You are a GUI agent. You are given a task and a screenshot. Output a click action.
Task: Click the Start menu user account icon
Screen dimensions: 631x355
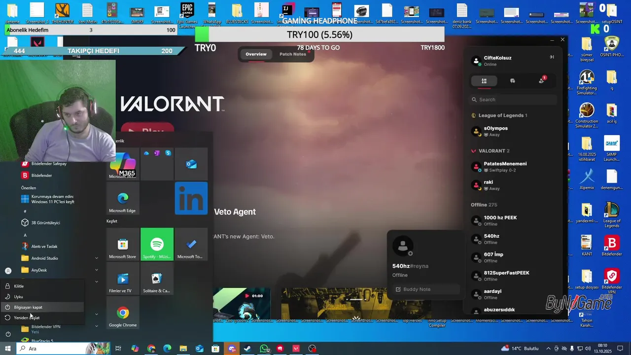coord(8,271)
